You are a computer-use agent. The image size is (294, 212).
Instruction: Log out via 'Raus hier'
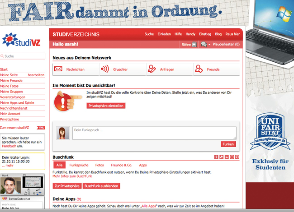(232, 34)
